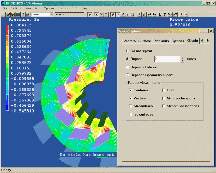Select the 'Do not repeat' radio button
The image size is (216, 173).
[x=127, y=51]
